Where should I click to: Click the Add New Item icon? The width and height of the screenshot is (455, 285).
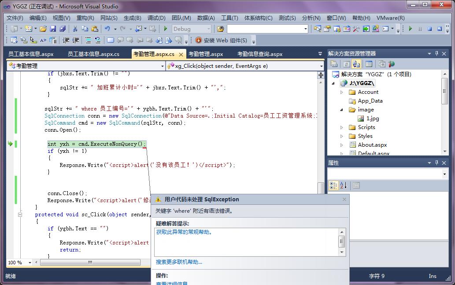click(x=29, y=29)
